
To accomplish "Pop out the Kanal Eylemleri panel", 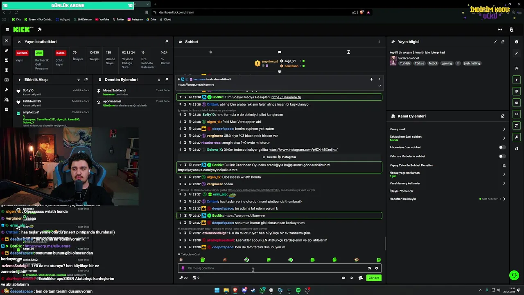I will 503,116.
